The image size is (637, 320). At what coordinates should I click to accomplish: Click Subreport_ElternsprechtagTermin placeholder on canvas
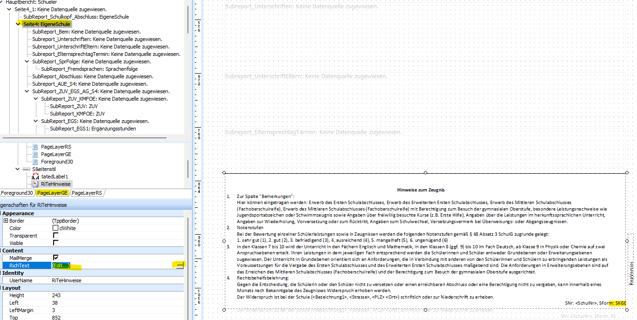313,133
